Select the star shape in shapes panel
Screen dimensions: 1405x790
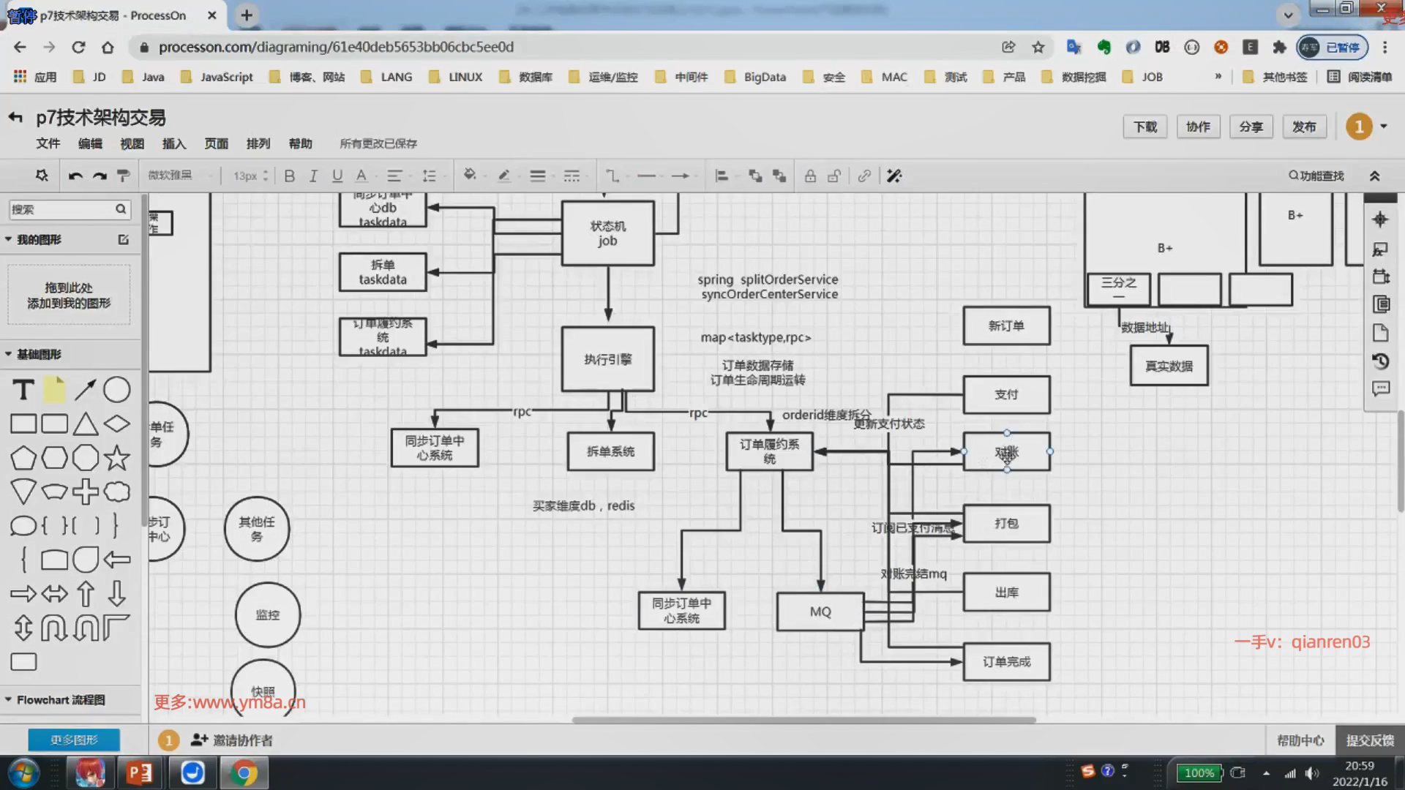117,459
